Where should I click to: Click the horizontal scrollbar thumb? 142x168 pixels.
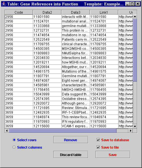point(63,131)
